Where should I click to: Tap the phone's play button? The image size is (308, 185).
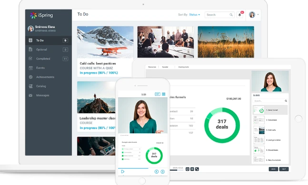coord(123,172)
